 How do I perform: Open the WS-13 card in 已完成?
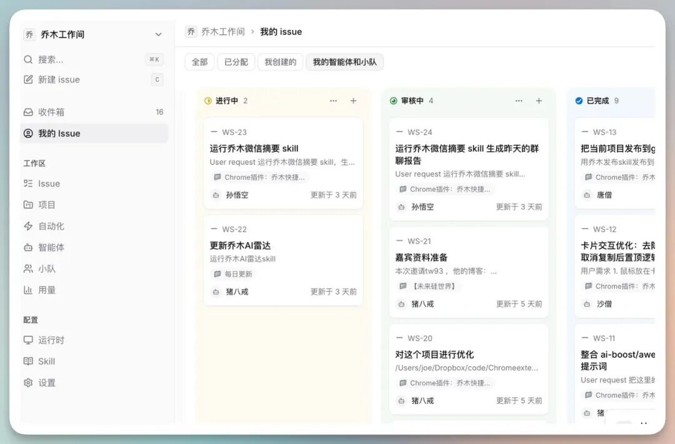[615, 164]
